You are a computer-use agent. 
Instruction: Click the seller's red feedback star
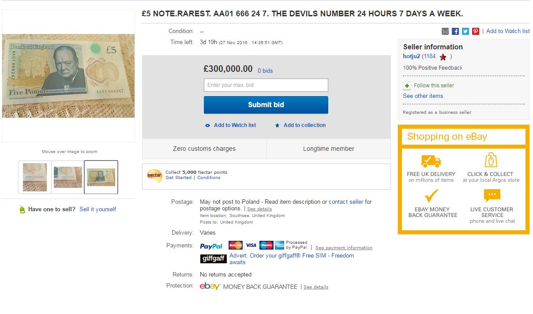(443, 57)
